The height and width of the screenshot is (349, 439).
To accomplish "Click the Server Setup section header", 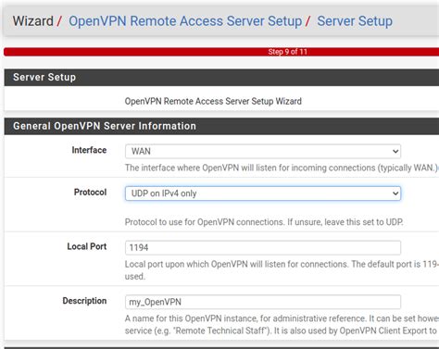I will click(221, 77).
